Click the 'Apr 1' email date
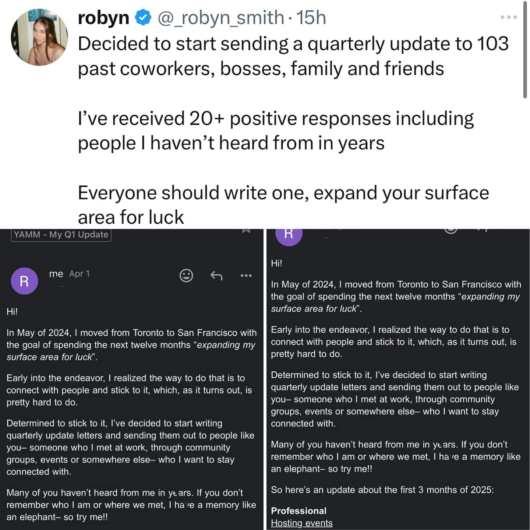 [79, 273]
